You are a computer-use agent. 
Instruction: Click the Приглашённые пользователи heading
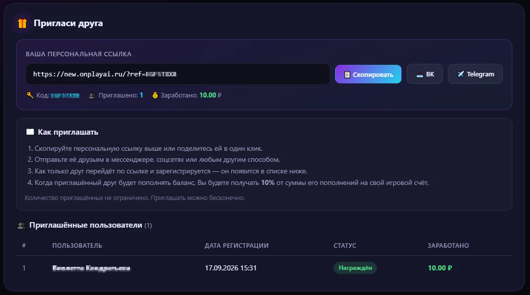[x=86, y=225]
